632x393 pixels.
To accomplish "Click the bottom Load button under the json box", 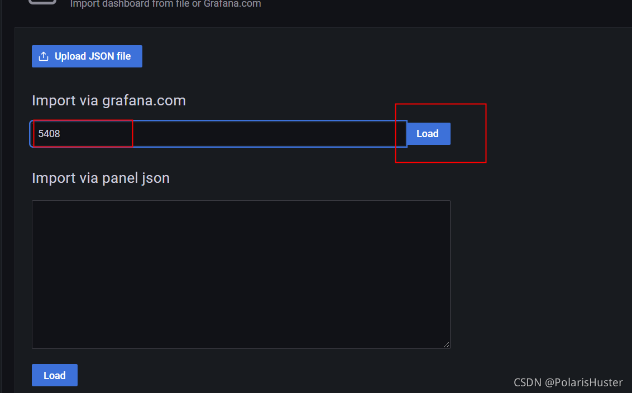I will (54, 375).
